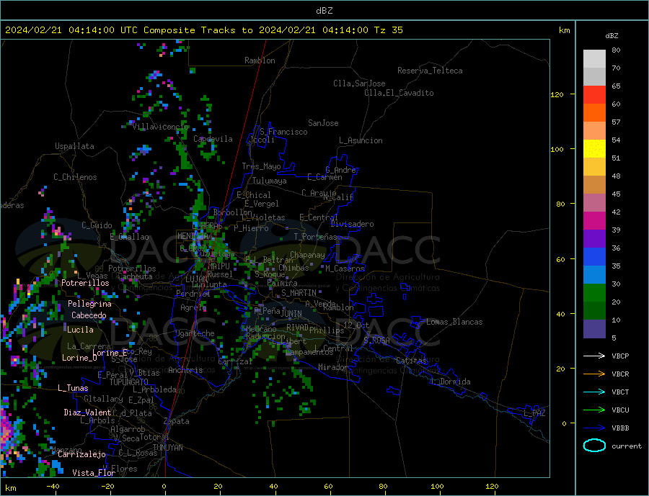Click the Pellegrina pink label
Image resolution: width=649 pixels, height=496 pixels.
tap(90, 305)
